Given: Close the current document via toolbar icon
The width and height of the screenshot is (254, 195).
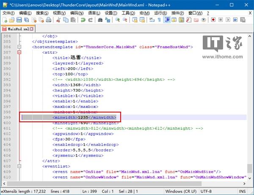Looking at the screenshot, I should click(x=34, y=20).
